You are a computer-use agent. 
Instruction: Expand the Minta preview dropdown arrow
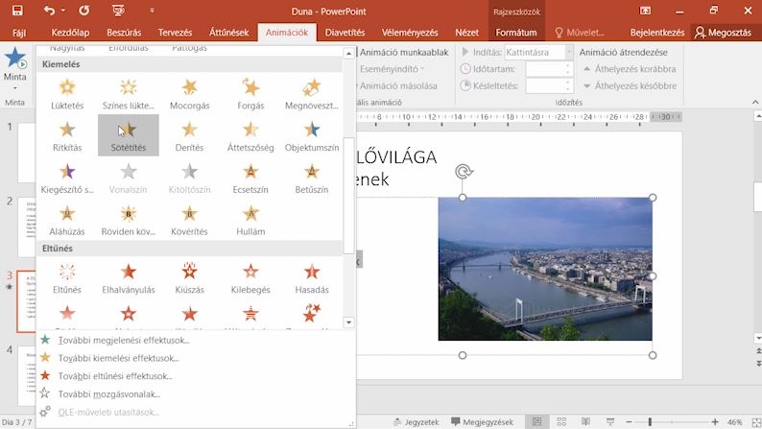[15, 88]
